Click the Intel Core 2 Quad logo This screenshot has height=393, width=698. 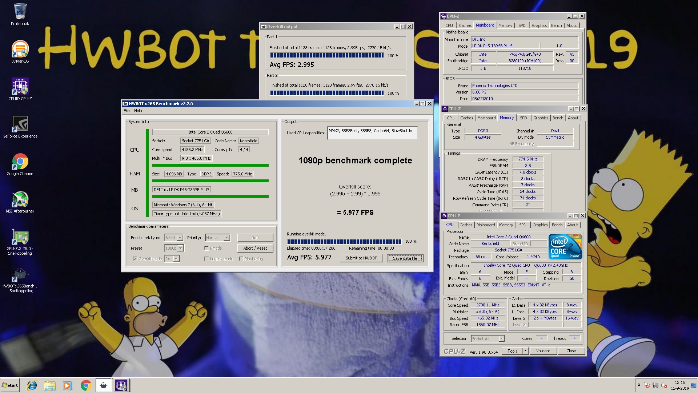[x=565, y=246]
